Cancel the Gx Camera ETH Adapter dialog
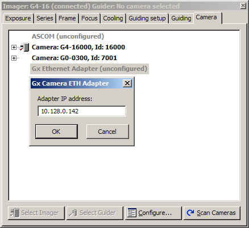The height and width of the screenshot is (228, 249). pos(107,132)
